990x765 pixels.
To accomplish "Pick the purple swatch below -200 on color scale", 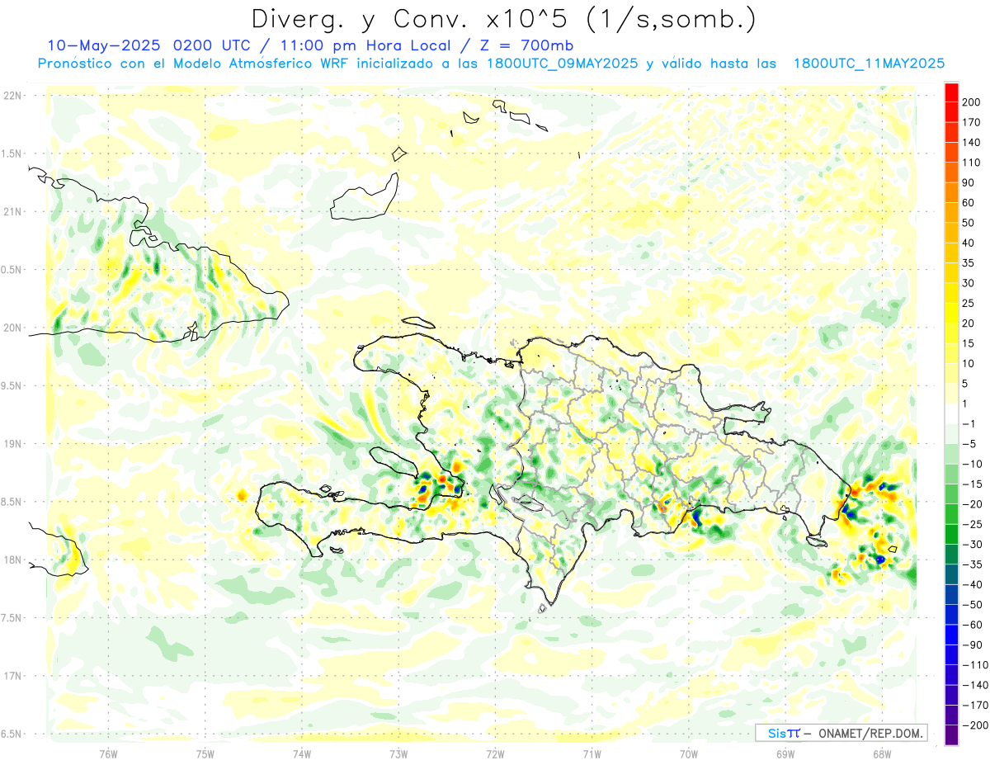I will point(952,735).
